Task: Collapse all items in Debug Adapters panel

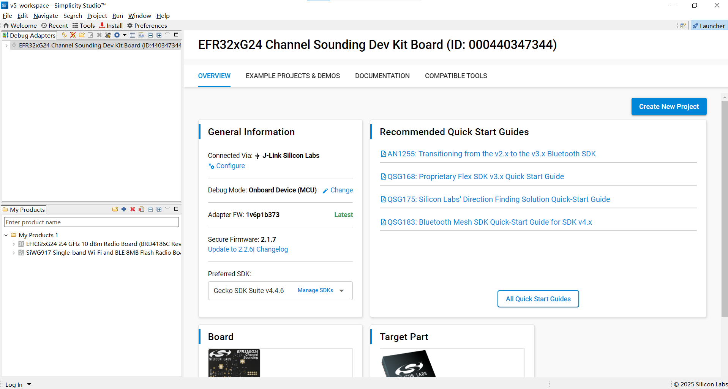Action: coord(150,35)
